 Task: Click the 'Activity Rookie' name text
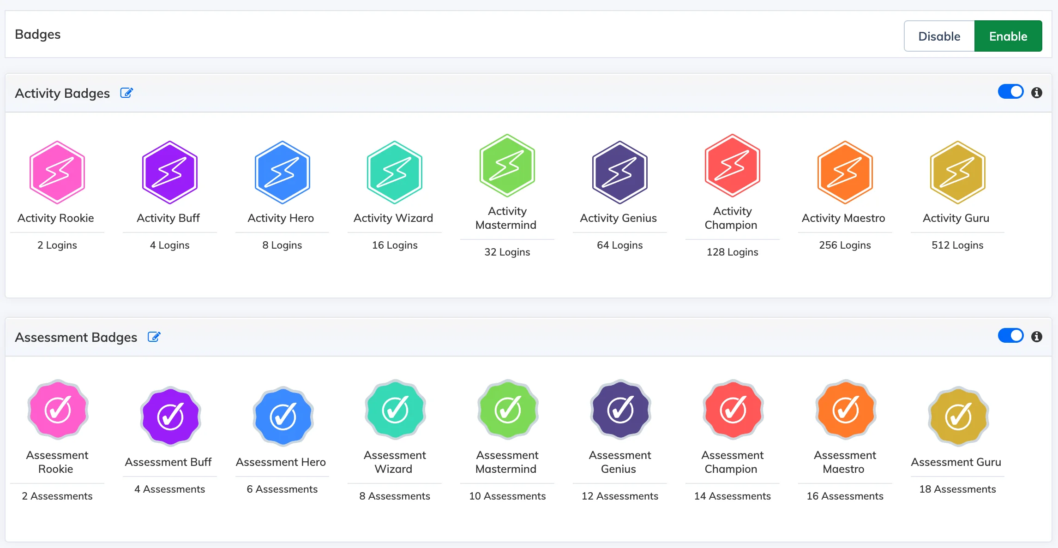pos(56,218)
